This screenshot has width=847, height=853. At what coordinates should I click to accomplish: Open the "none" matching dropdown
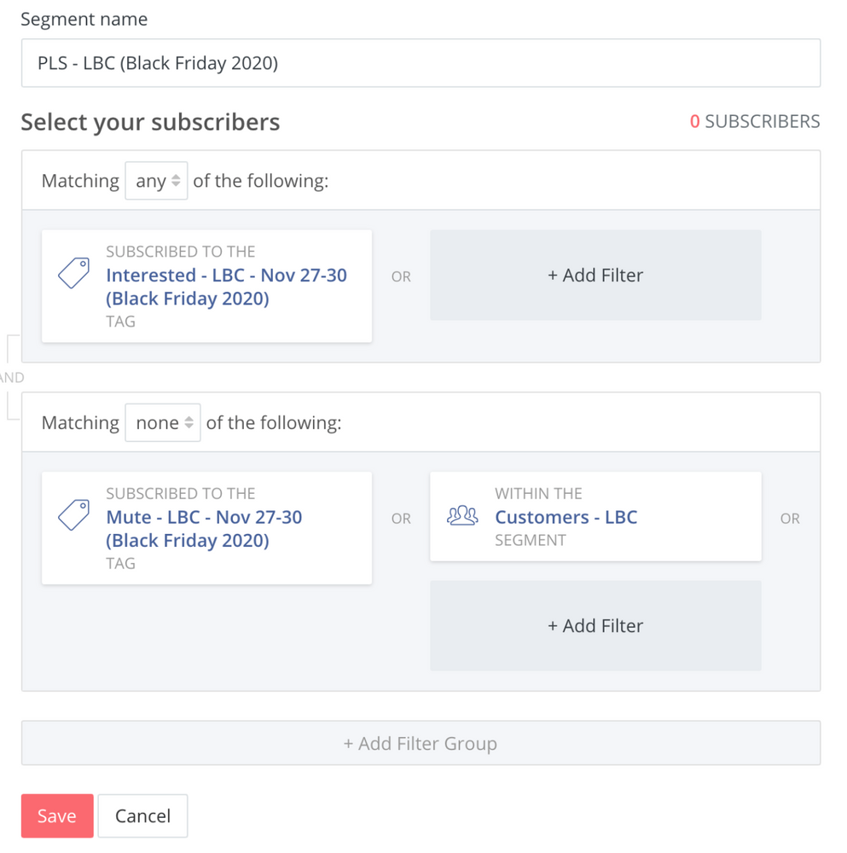[x=163, y=423]
